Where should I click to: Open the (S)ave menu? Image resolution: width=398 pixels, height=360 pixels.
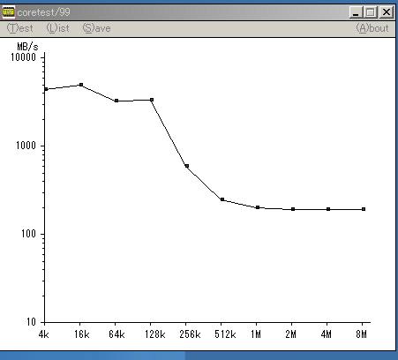(96, 28)
